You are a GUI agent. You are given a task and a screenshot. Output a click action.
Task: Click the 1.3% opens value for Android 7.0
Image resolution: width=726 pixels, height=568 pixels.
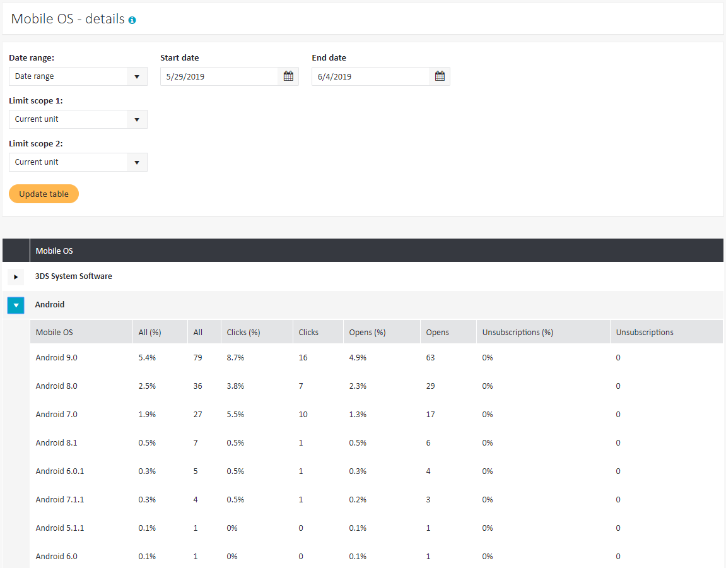(x=358, y=414)
